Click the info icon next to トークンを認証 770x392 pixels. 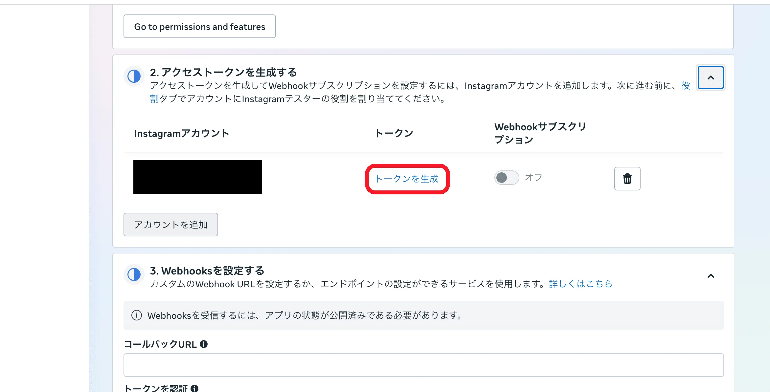click(x=194, y=388)
